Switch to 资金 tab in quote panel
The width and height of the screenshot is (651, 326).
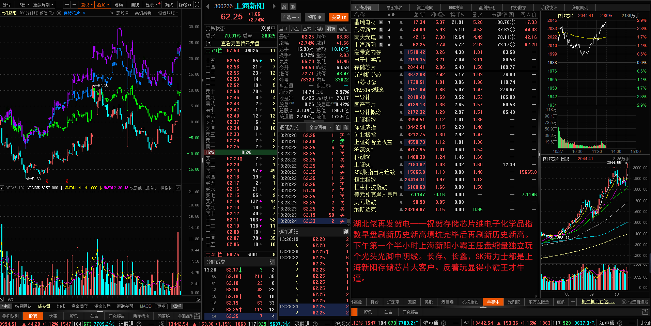point(295,29)
